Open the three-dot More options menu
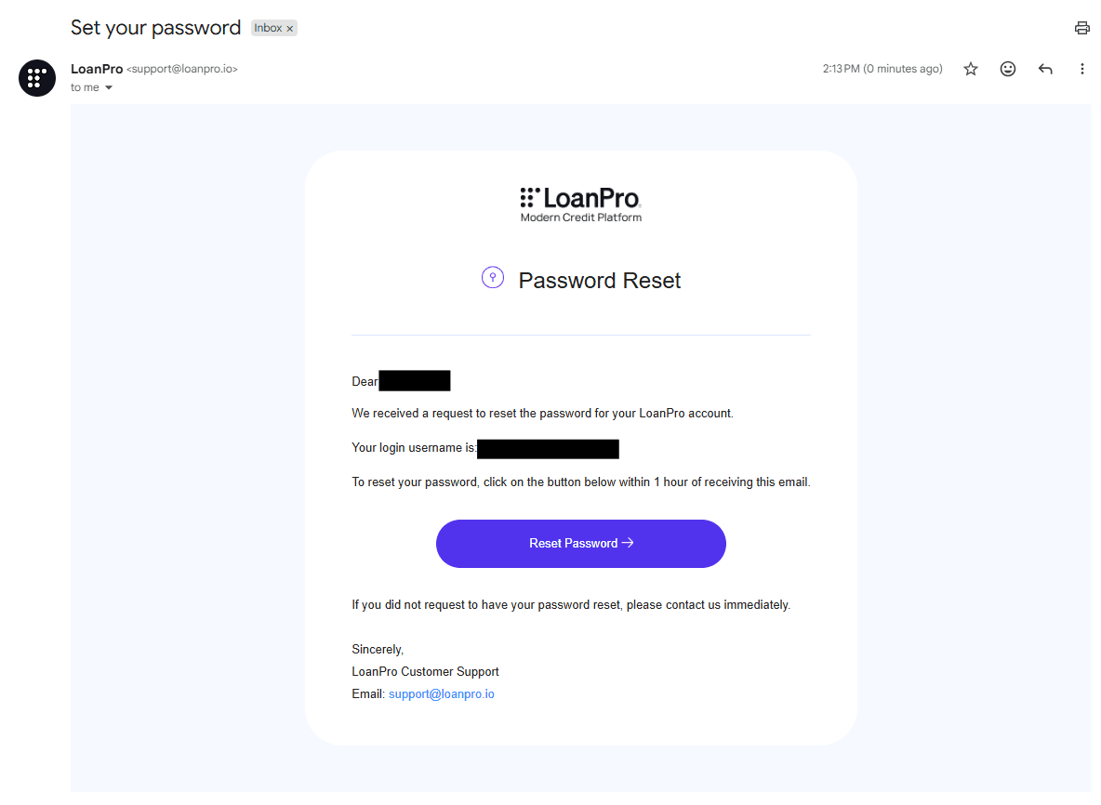1101x805 pixels. click(1081, 69)
